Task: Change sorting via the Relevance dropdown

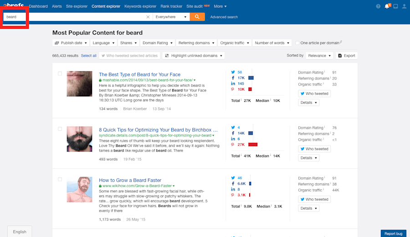Action: coord(319,55)
